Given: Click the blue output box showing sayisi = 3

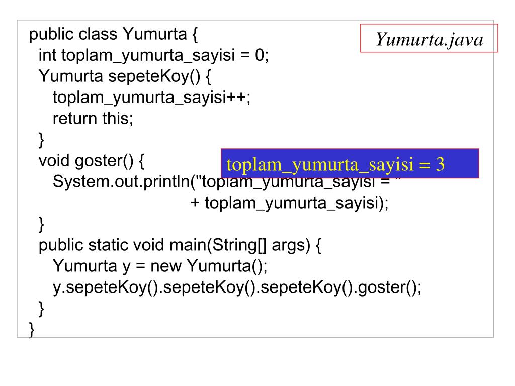Looking at the screenshot, I should click(x=350, y=163).
